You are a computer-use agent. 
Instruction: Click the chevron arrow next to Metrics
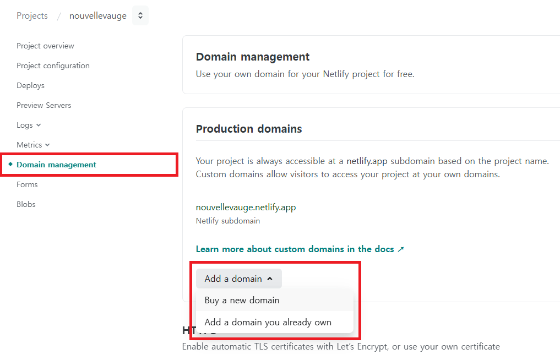coord(47,145)
